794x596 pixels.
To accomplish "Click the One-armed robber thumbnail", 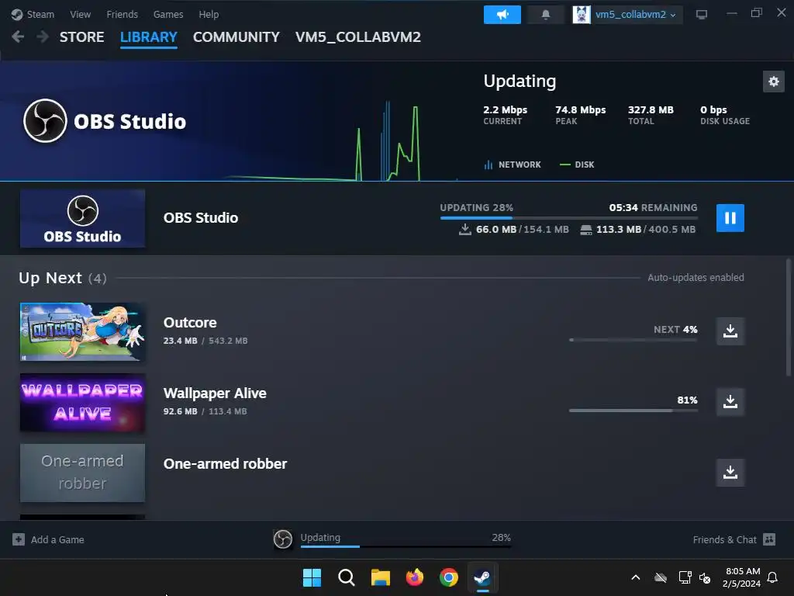I will (x=82, y=473).
